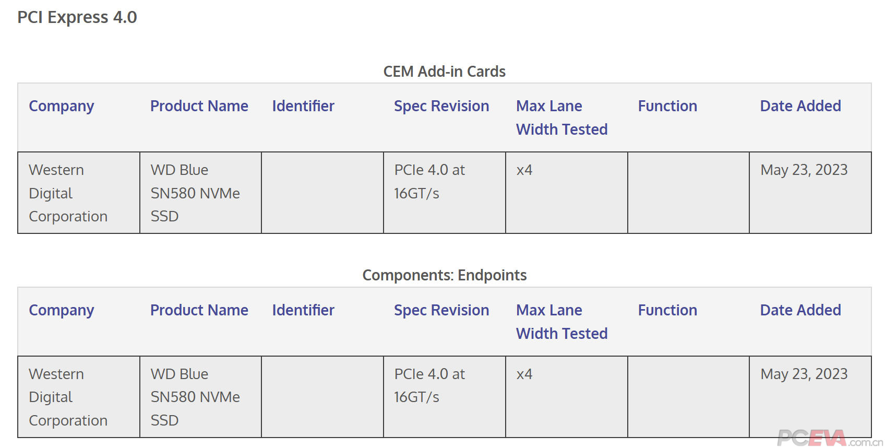This screenshot has width=885, height=448.
Task: Sort CEM Add-in Cards table by Company
Action: coord(62,106)
